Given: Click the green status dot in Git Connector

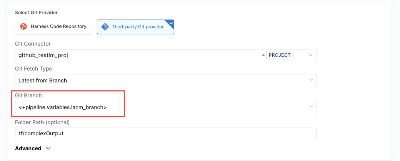Looking at the screenshot, I should [x=263, y=55].
